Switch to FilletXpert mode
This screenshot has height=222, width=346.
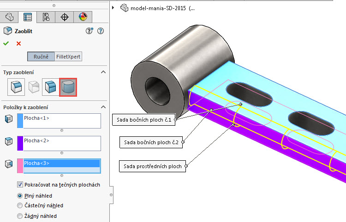68,57
